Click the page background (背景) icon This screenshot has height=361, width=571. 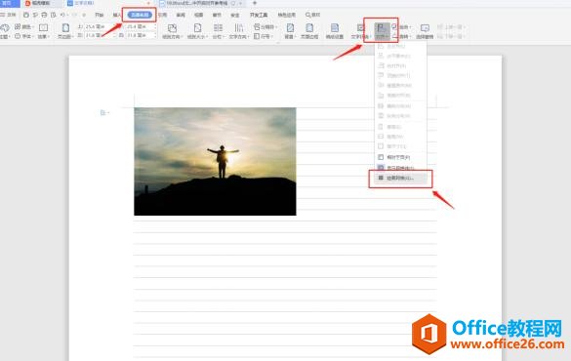pos(290,31)
